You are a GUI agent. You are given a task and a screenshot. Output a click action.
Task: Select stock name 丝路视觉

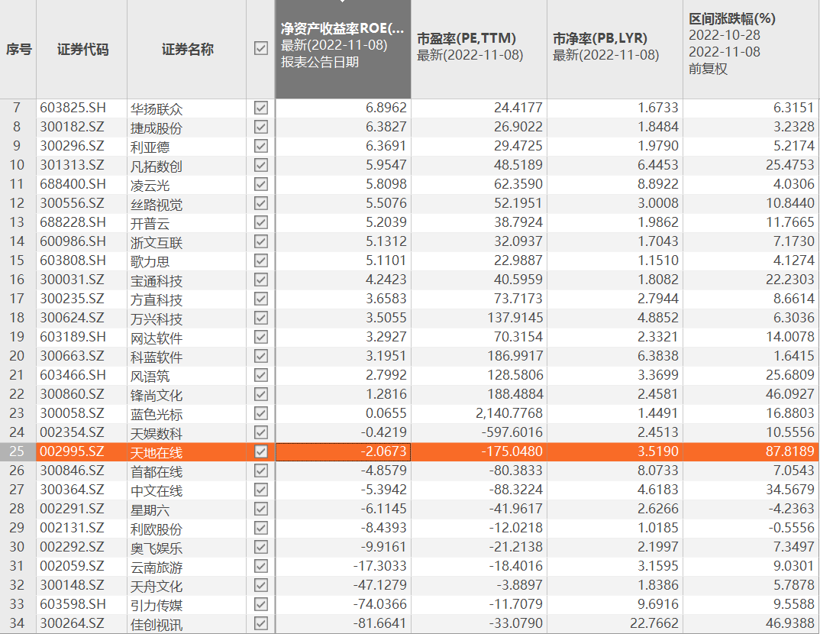[x=157, y=204]
